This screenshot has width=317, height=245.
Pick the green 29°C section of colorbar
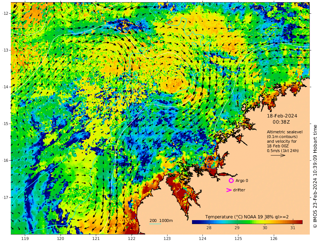coord(237,222)
